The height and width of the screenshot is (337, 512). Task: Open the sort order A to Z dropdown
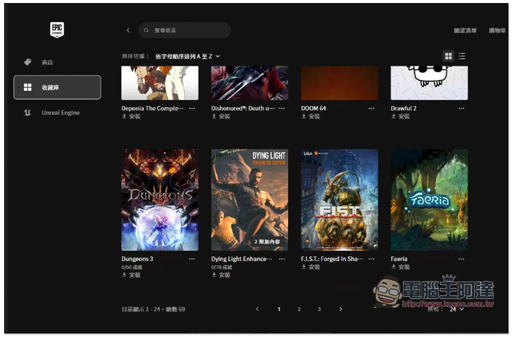pos(187,56)
